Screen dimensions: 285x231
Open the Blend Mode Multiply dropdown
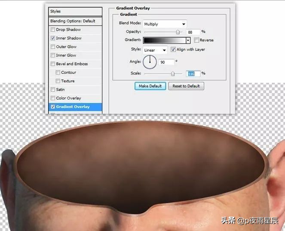[165, 24]
